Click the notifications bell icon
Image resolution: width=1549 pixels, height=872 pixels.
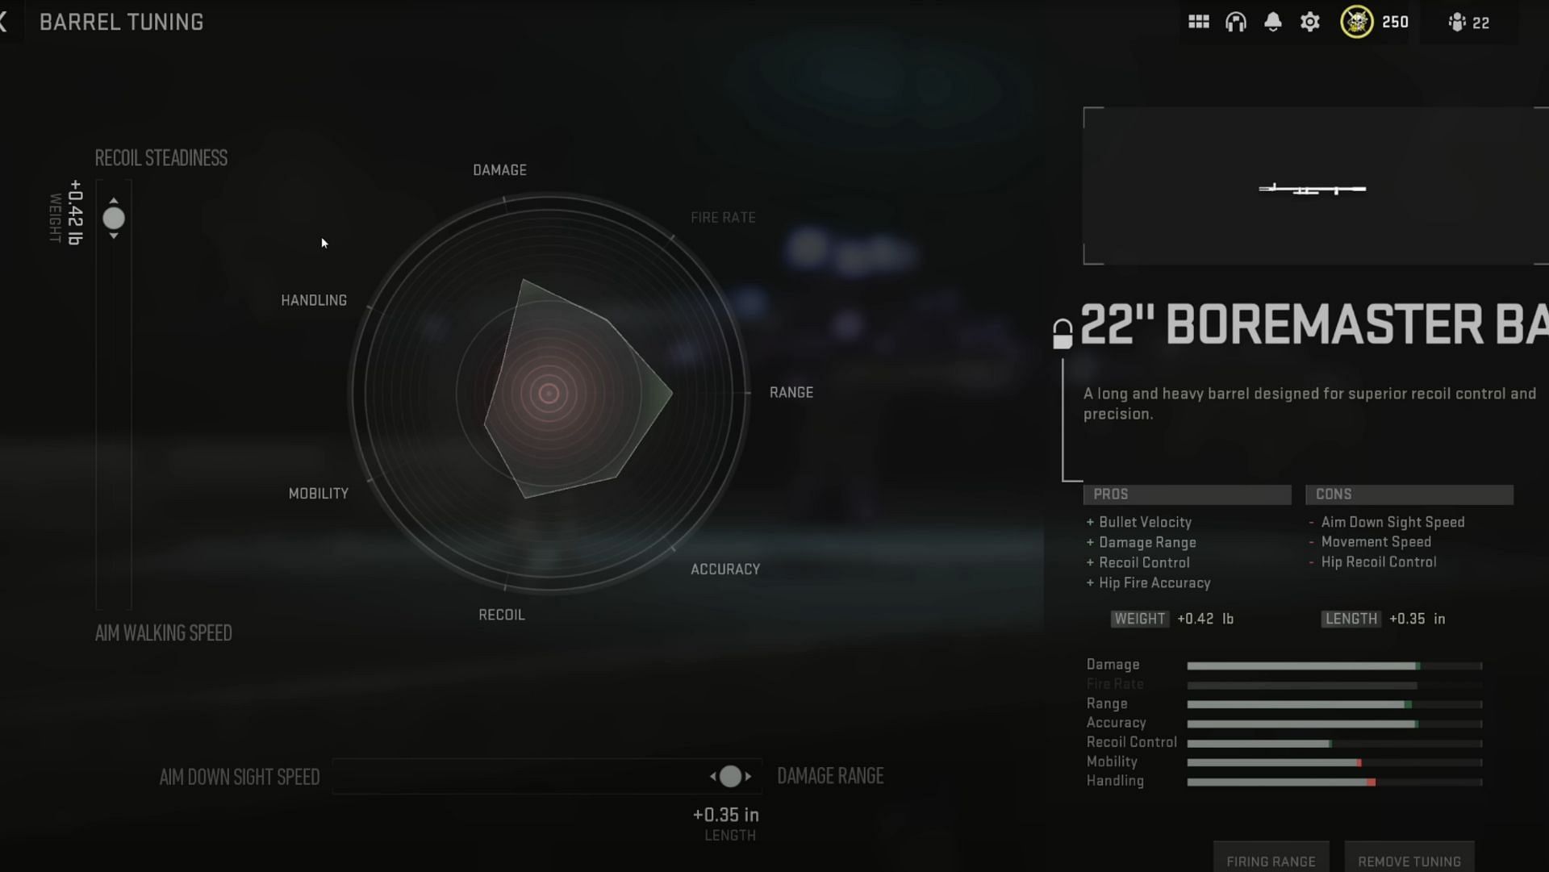[x=1272, y=23]
